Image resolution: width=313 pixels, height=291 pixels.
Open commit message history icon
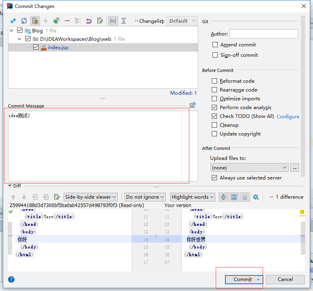pos(193,105)
